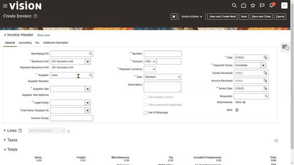Screen dimensions: 294x165
Task: Open the Note edit icon
Action: (x=237, y=110)
